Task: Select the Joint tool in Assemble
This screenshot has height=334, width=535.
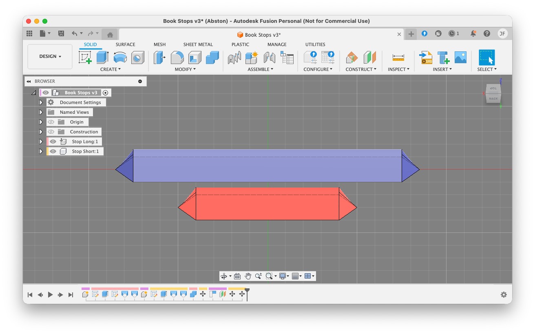Action: [270, 58]
